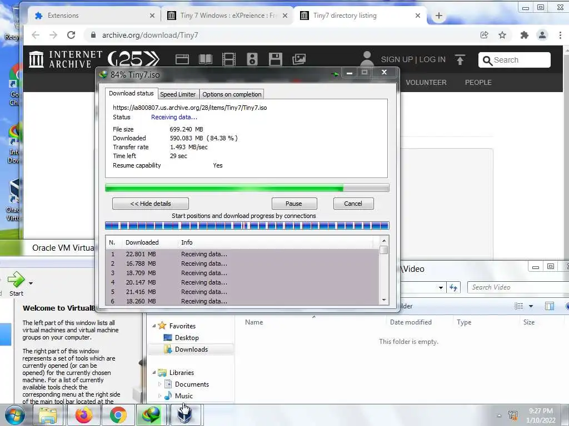Image resolution: width=569 pixels, height=426 pixels.
Task: Expand the VirtualBox Start dropdown arrow
Action: [x=31, y=283]
